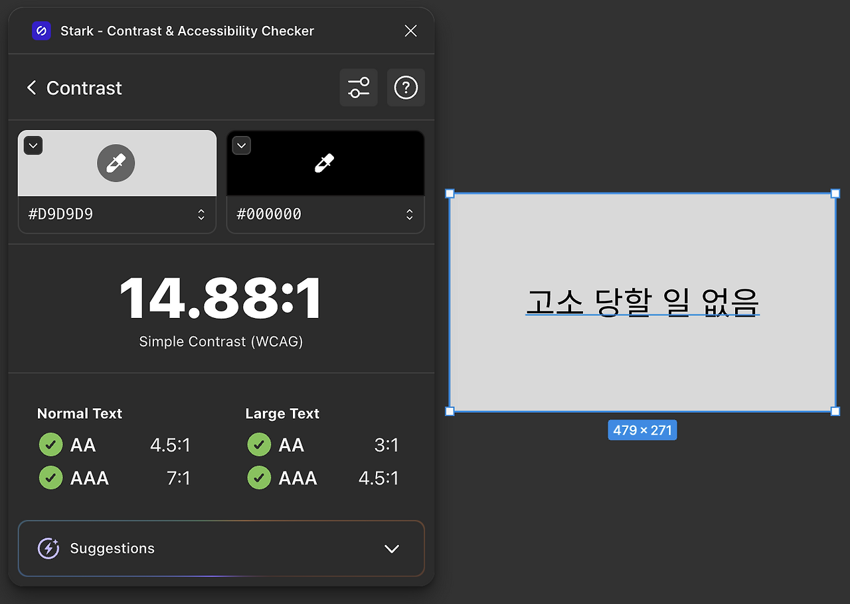The width and height of the screenshot is (850, 604).
Task: Expand the Suggestions panel
Action: tap(391, 548)
